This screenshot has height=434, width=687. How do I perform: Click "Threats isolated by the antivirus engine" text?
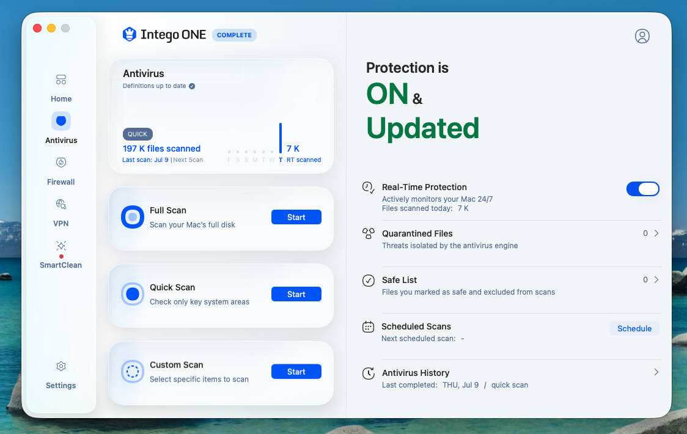tap(449, 246)
